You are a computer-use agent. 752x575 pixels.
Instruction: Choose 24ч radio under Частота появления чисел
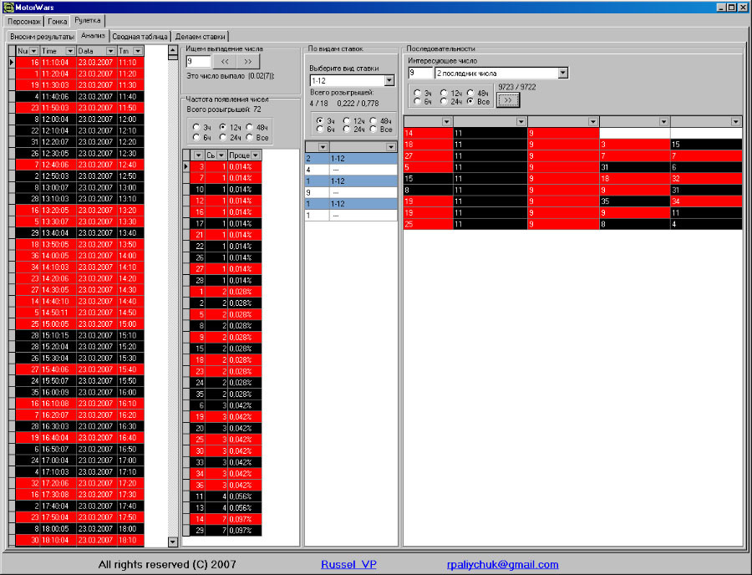coord(222,138)
